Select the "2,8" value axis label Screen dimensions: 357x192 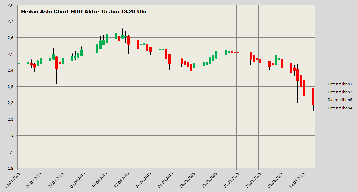10,5
